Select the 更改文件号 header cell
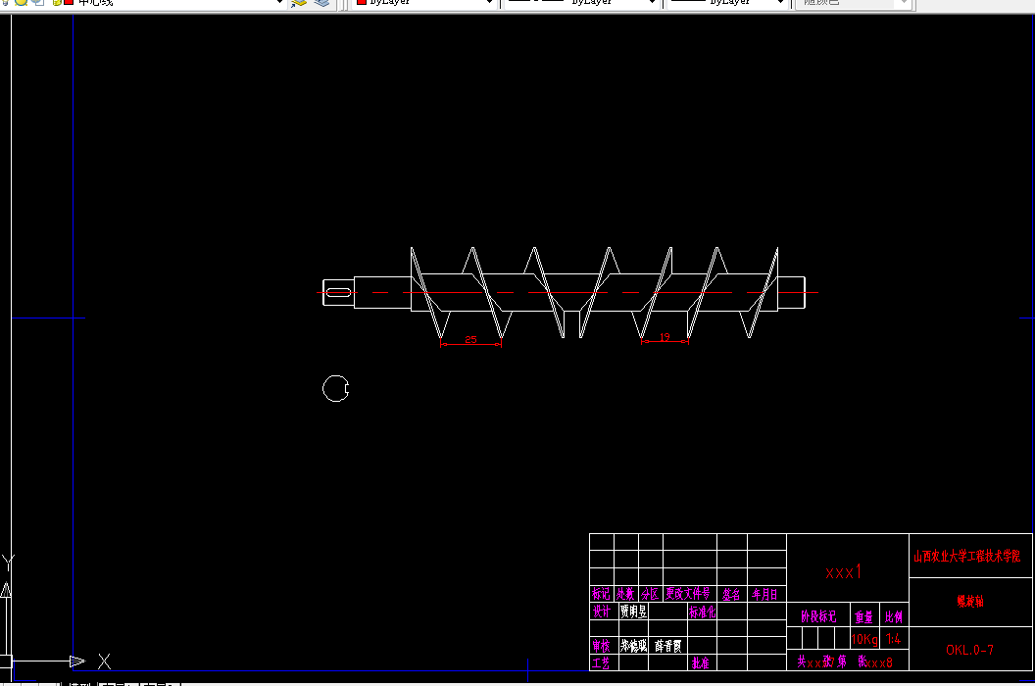The image size is (1035, 686). (x=688, y=594)
